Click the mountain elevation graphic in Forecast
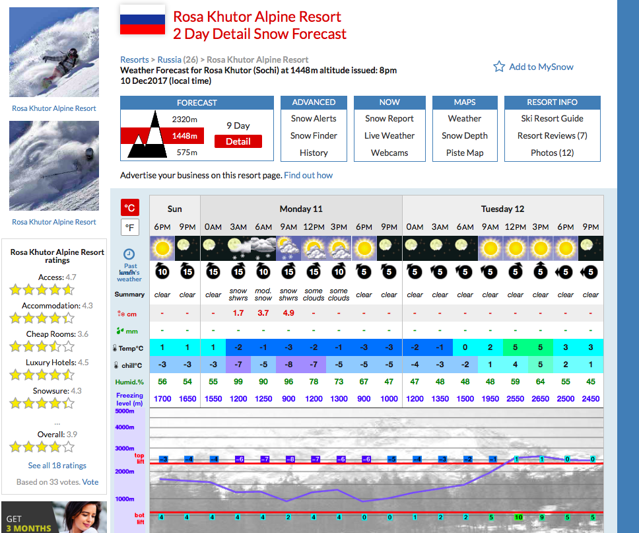Screen dimensions: 639x533 pos(147,135)
